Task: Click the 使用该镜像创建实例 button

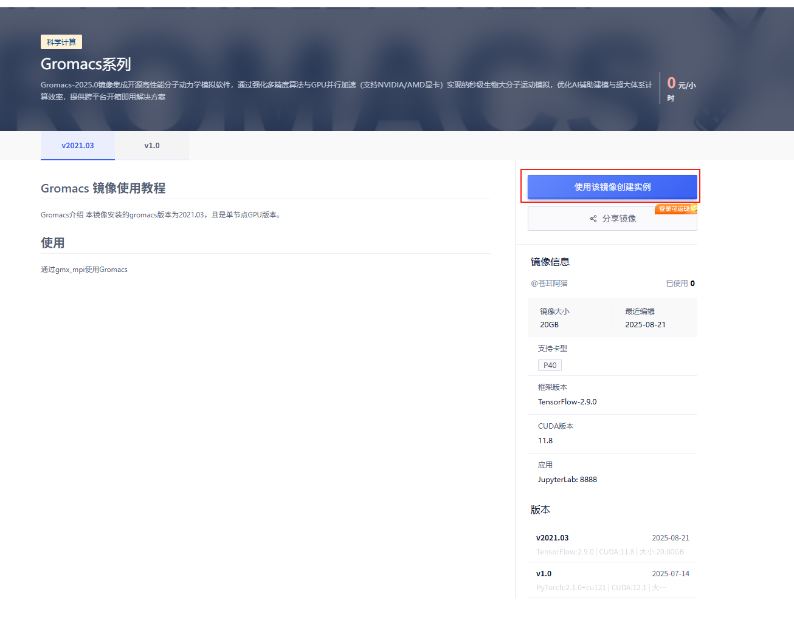Action: [612, 187]
